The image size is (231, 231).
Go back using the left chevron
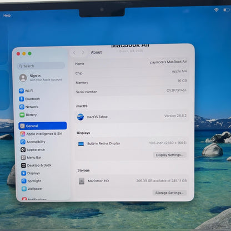point(74,53)
